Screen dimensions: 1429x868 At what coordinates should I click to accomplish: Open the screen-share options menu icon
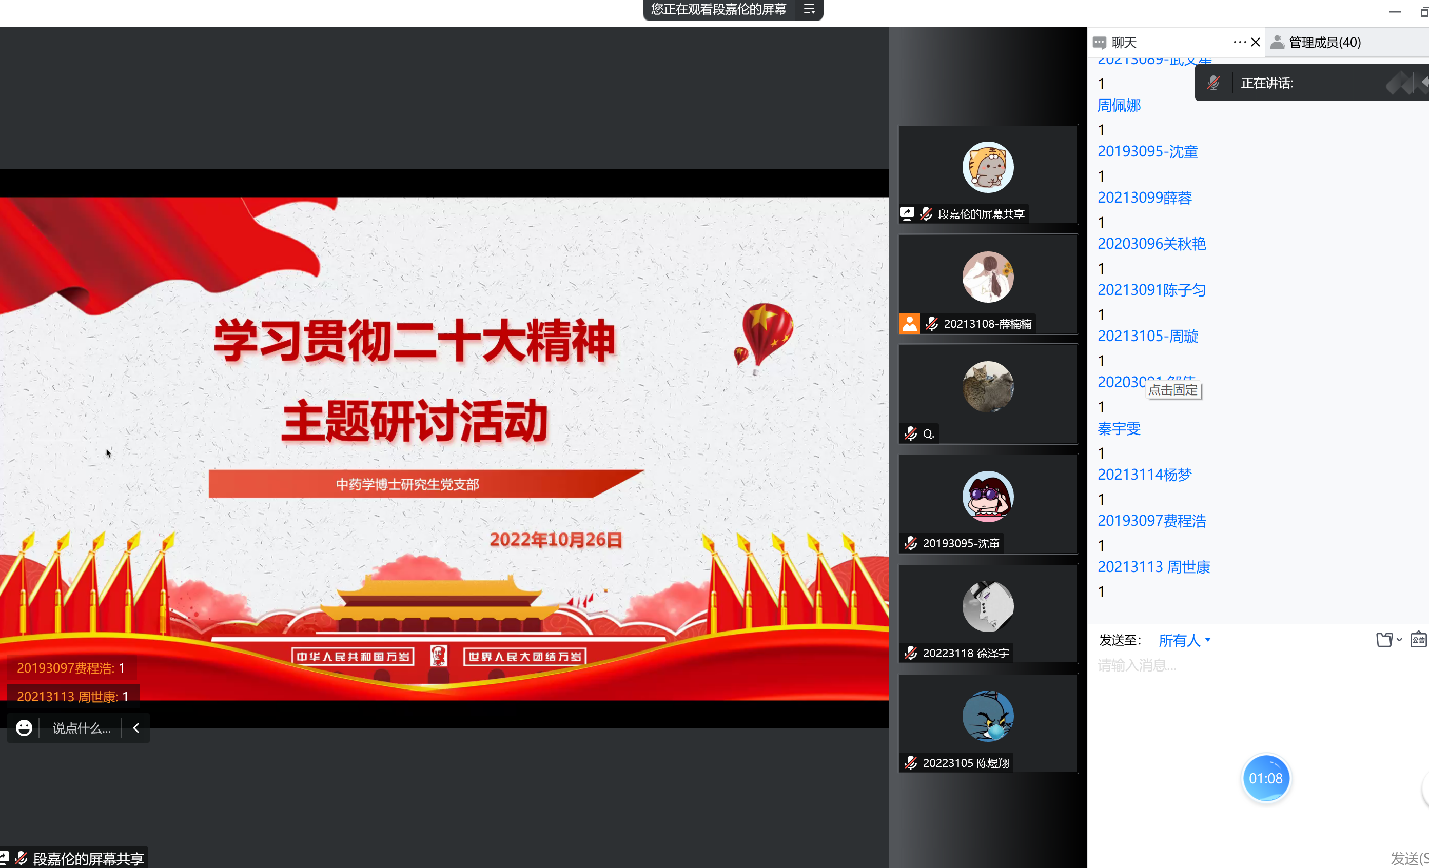coord(809,9)
